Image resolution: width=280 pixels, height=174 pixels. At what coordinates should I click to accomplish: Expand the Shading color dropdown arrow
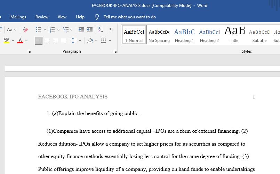click(96, 41)
